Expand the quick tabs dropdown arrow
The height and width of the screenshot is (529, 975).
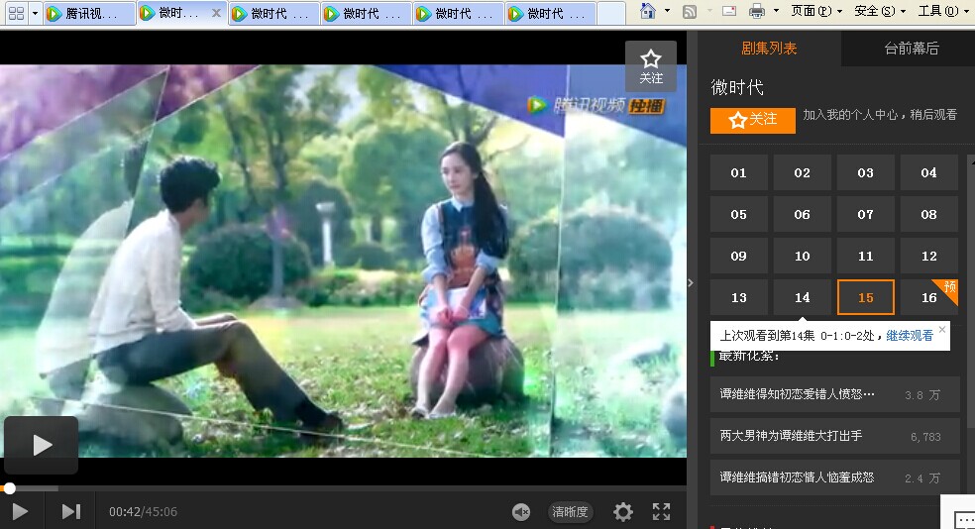35,13
